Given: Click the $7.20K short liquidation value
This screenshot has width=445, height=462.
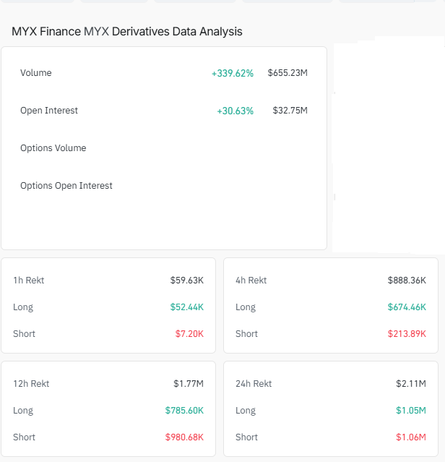Looking at the screenshot, I should [x=189, y=334].
